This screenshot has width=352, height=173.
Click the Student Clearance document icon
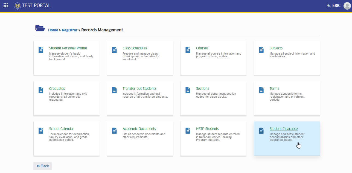pos(261,131)
